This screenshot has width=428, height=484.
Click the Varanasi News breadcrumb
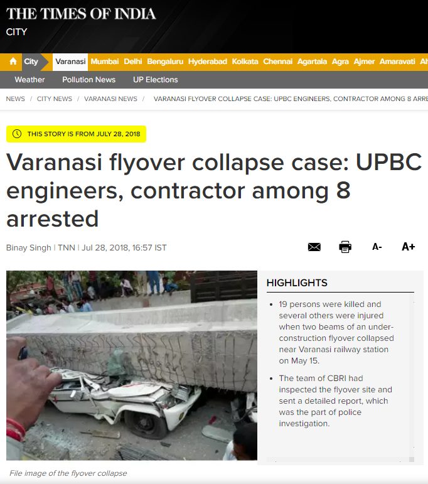pyautogui.click(x=110, y=99)
